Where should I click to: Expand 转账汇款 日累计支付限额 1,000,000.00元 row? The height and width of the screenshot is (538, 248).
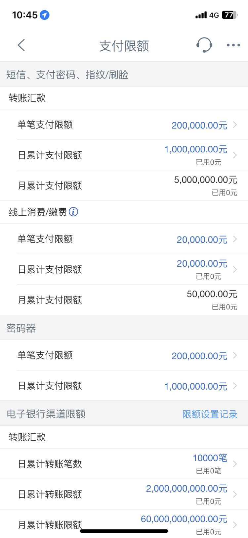124,155
